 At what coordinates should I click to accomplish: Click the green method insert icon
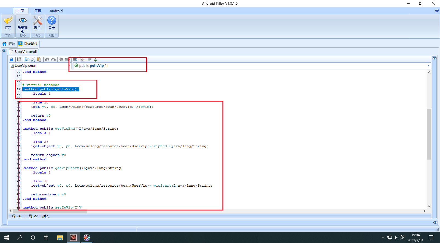(x=96, y=59)
